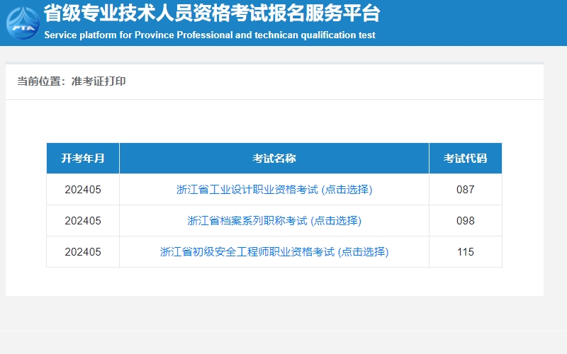Click the PTA logo in header
The image size is (567, 354).
pos(23,22)
